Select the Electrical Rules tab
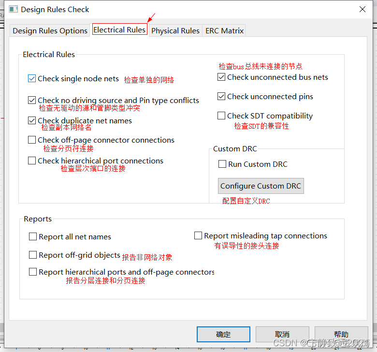The height and width of the screenshot is (352, 377). [119, 30]
